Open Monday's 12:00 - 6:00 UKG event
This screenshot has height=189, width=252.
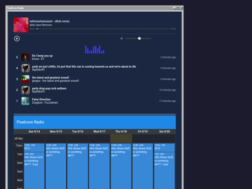[x=56, y=166]
